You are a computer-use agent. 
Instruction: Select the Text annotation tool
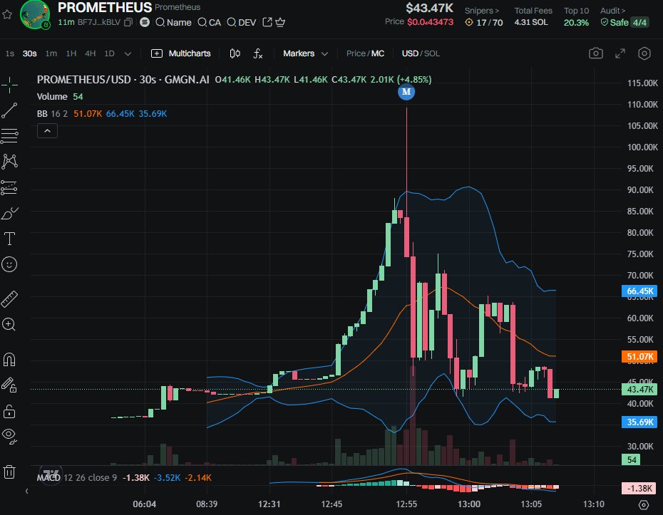(x=9, y=239)
